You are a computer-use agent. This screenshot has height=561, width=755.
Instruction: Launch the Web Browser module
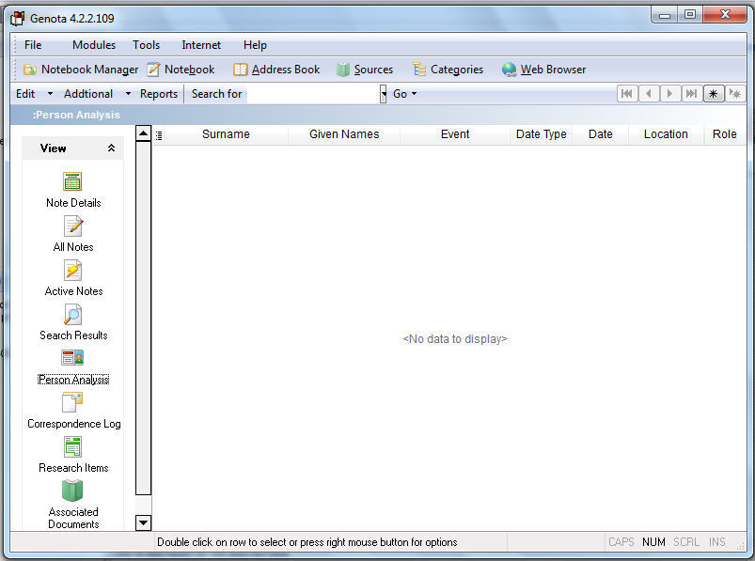point(543,70)
